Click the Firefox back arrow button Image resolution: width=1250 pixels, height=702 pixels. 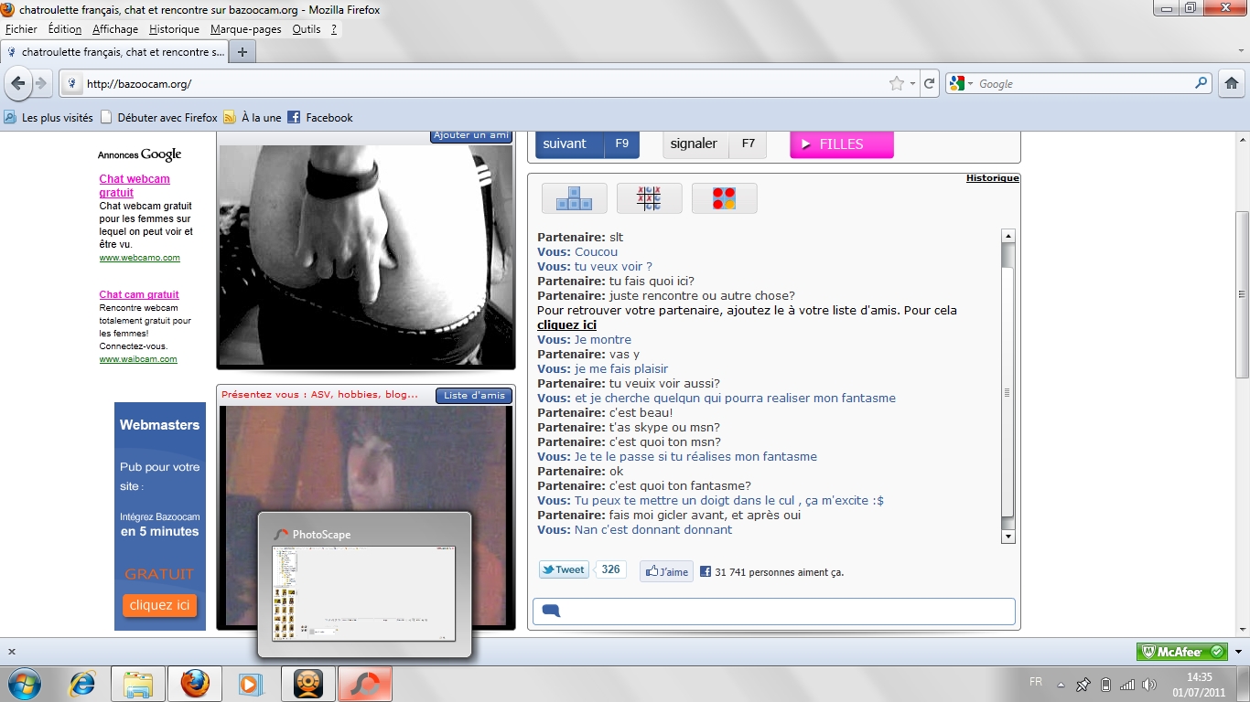click(18, 83)
